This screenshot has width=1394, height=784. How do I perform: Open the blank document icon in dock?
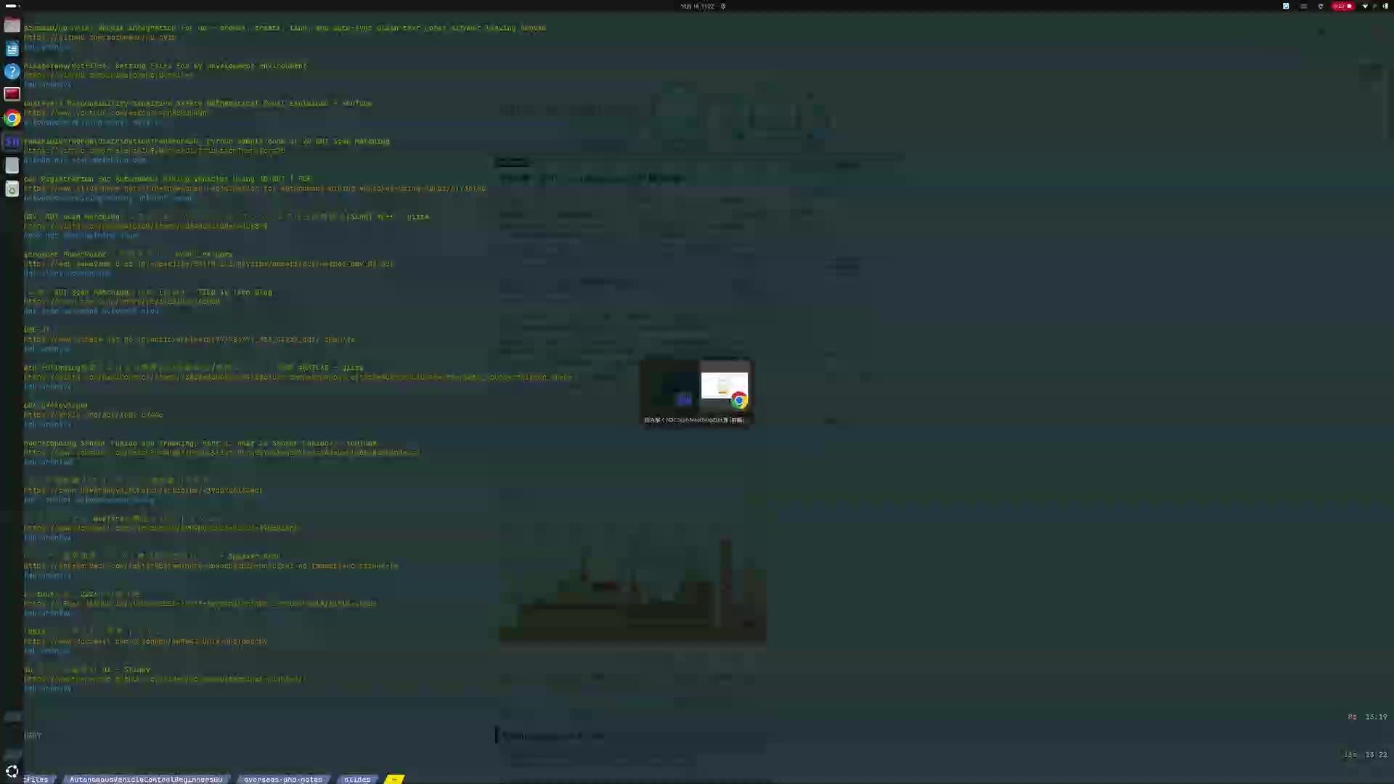coord(12,166)
